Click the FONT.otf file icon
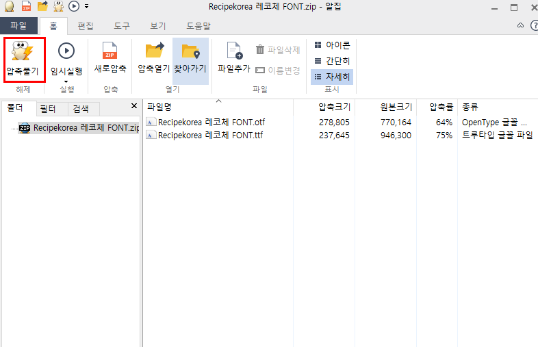The width and height of the screenshot is (538, 347). (151, 123)
